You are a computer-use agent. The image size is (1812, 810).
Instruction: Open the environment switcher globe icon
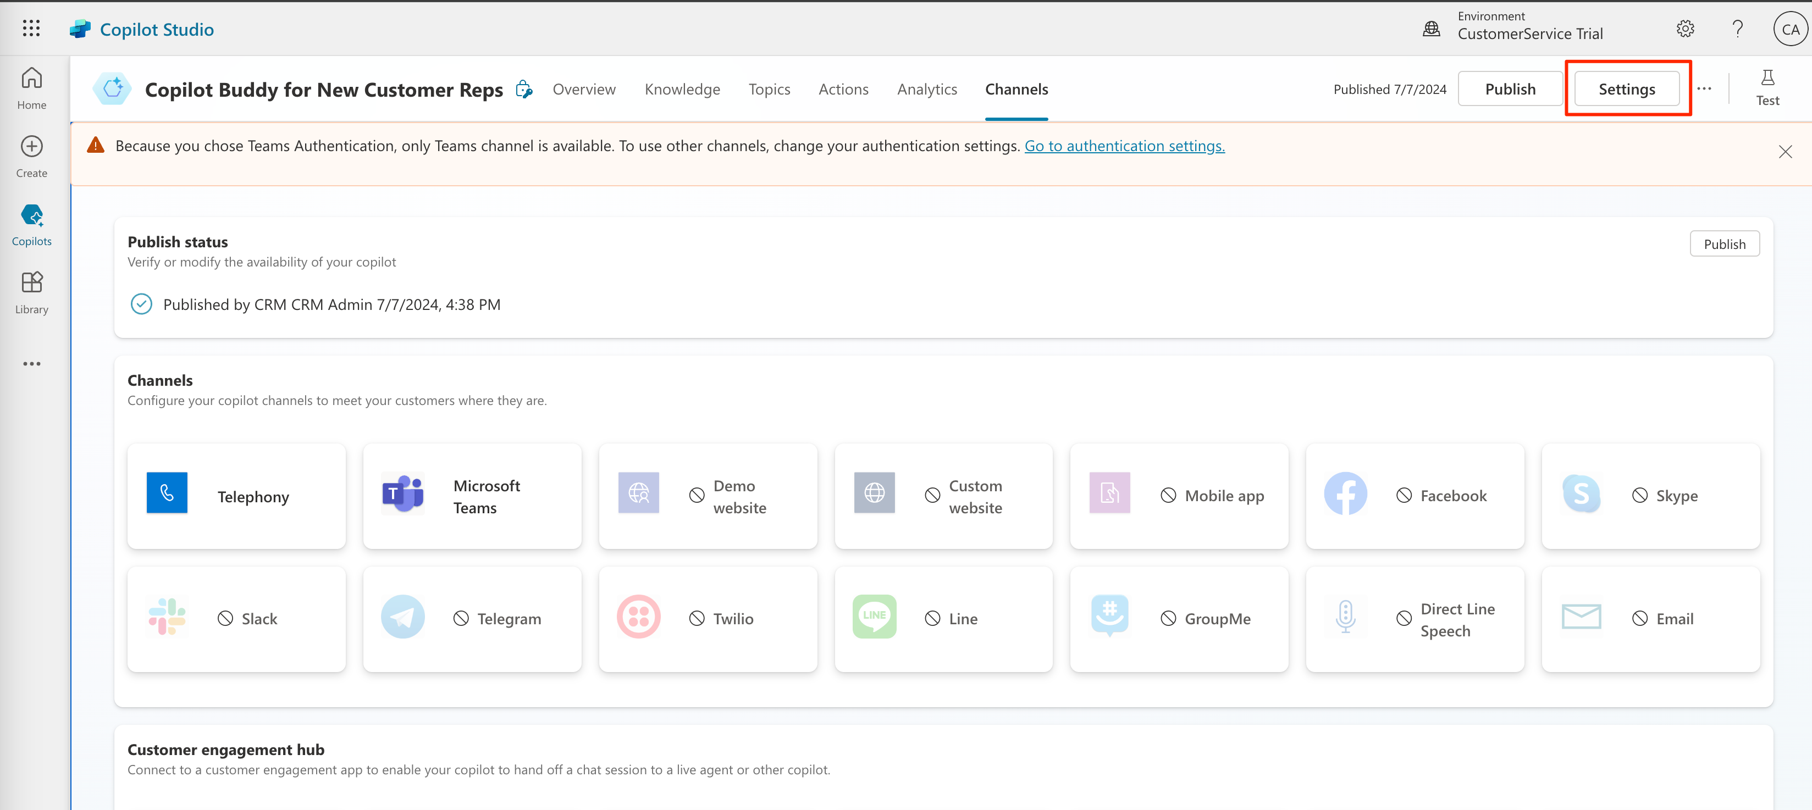(1431, 28)
